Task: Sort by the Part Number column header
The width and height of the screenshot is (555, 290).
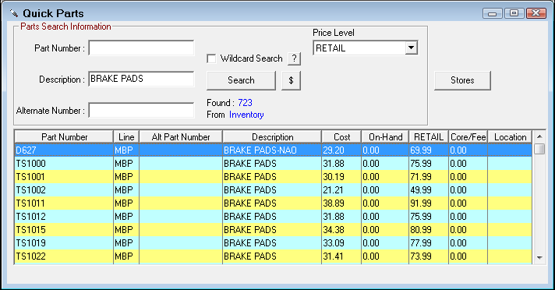Action: tap(64, 137)
